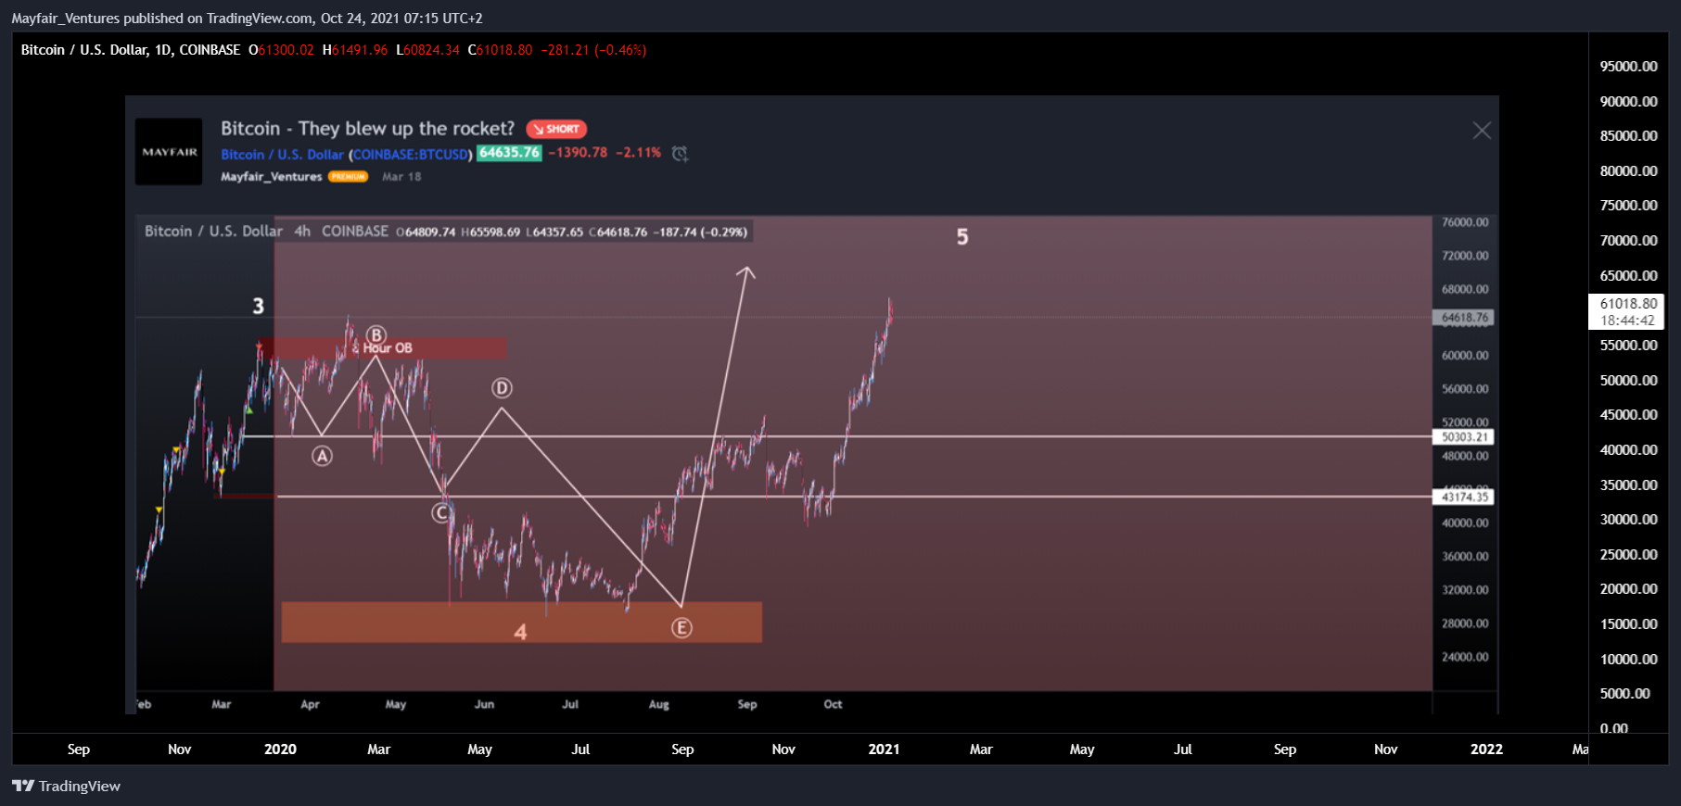Click the inner time axis 'Oct' label
The height and width of the screenshot is (806, 1681).
[x=833, y=705]
